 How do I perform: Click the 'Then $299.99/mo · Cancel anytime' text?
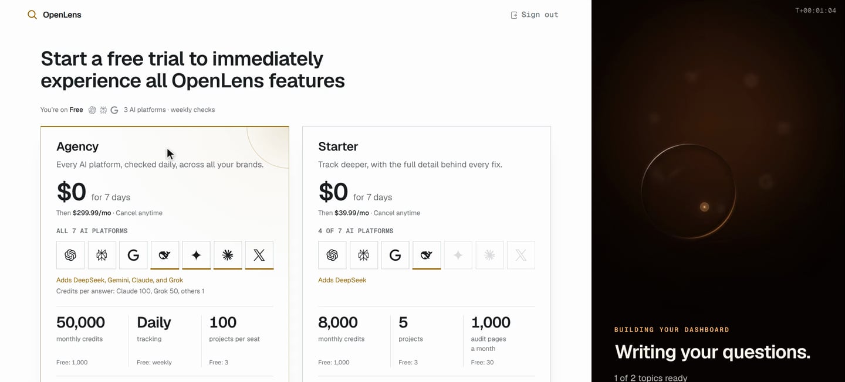point(109,213)
